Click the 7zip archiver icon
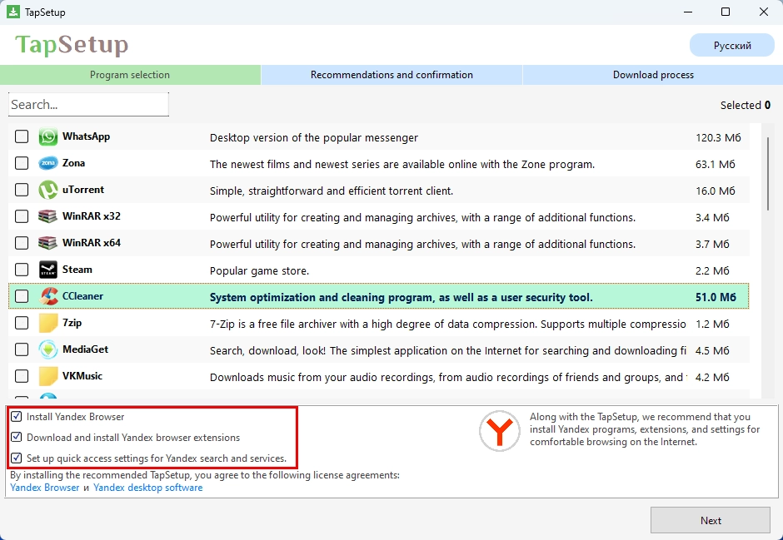This screenshot has width=783, height=540. pyautogui.click(x=47, y=323)
